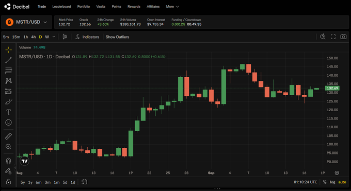The height and width of the screenshot is (191, 351).
Task: Take a chart snapshot with camera icon
Action: 343,37
